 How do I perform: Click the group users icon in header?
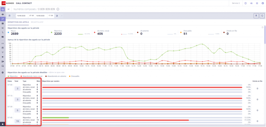251,3
